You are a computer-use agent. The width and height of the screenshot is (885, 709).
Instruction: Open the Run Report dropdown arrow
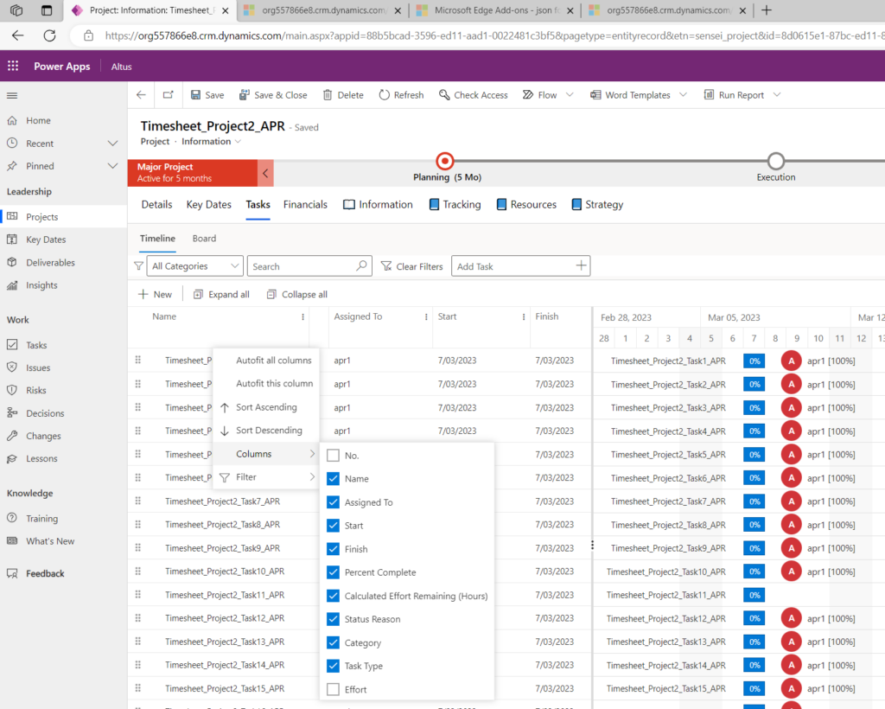777,95
